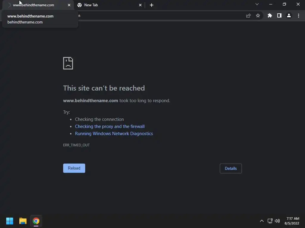Close the New Tab tab

coord(140,5)
